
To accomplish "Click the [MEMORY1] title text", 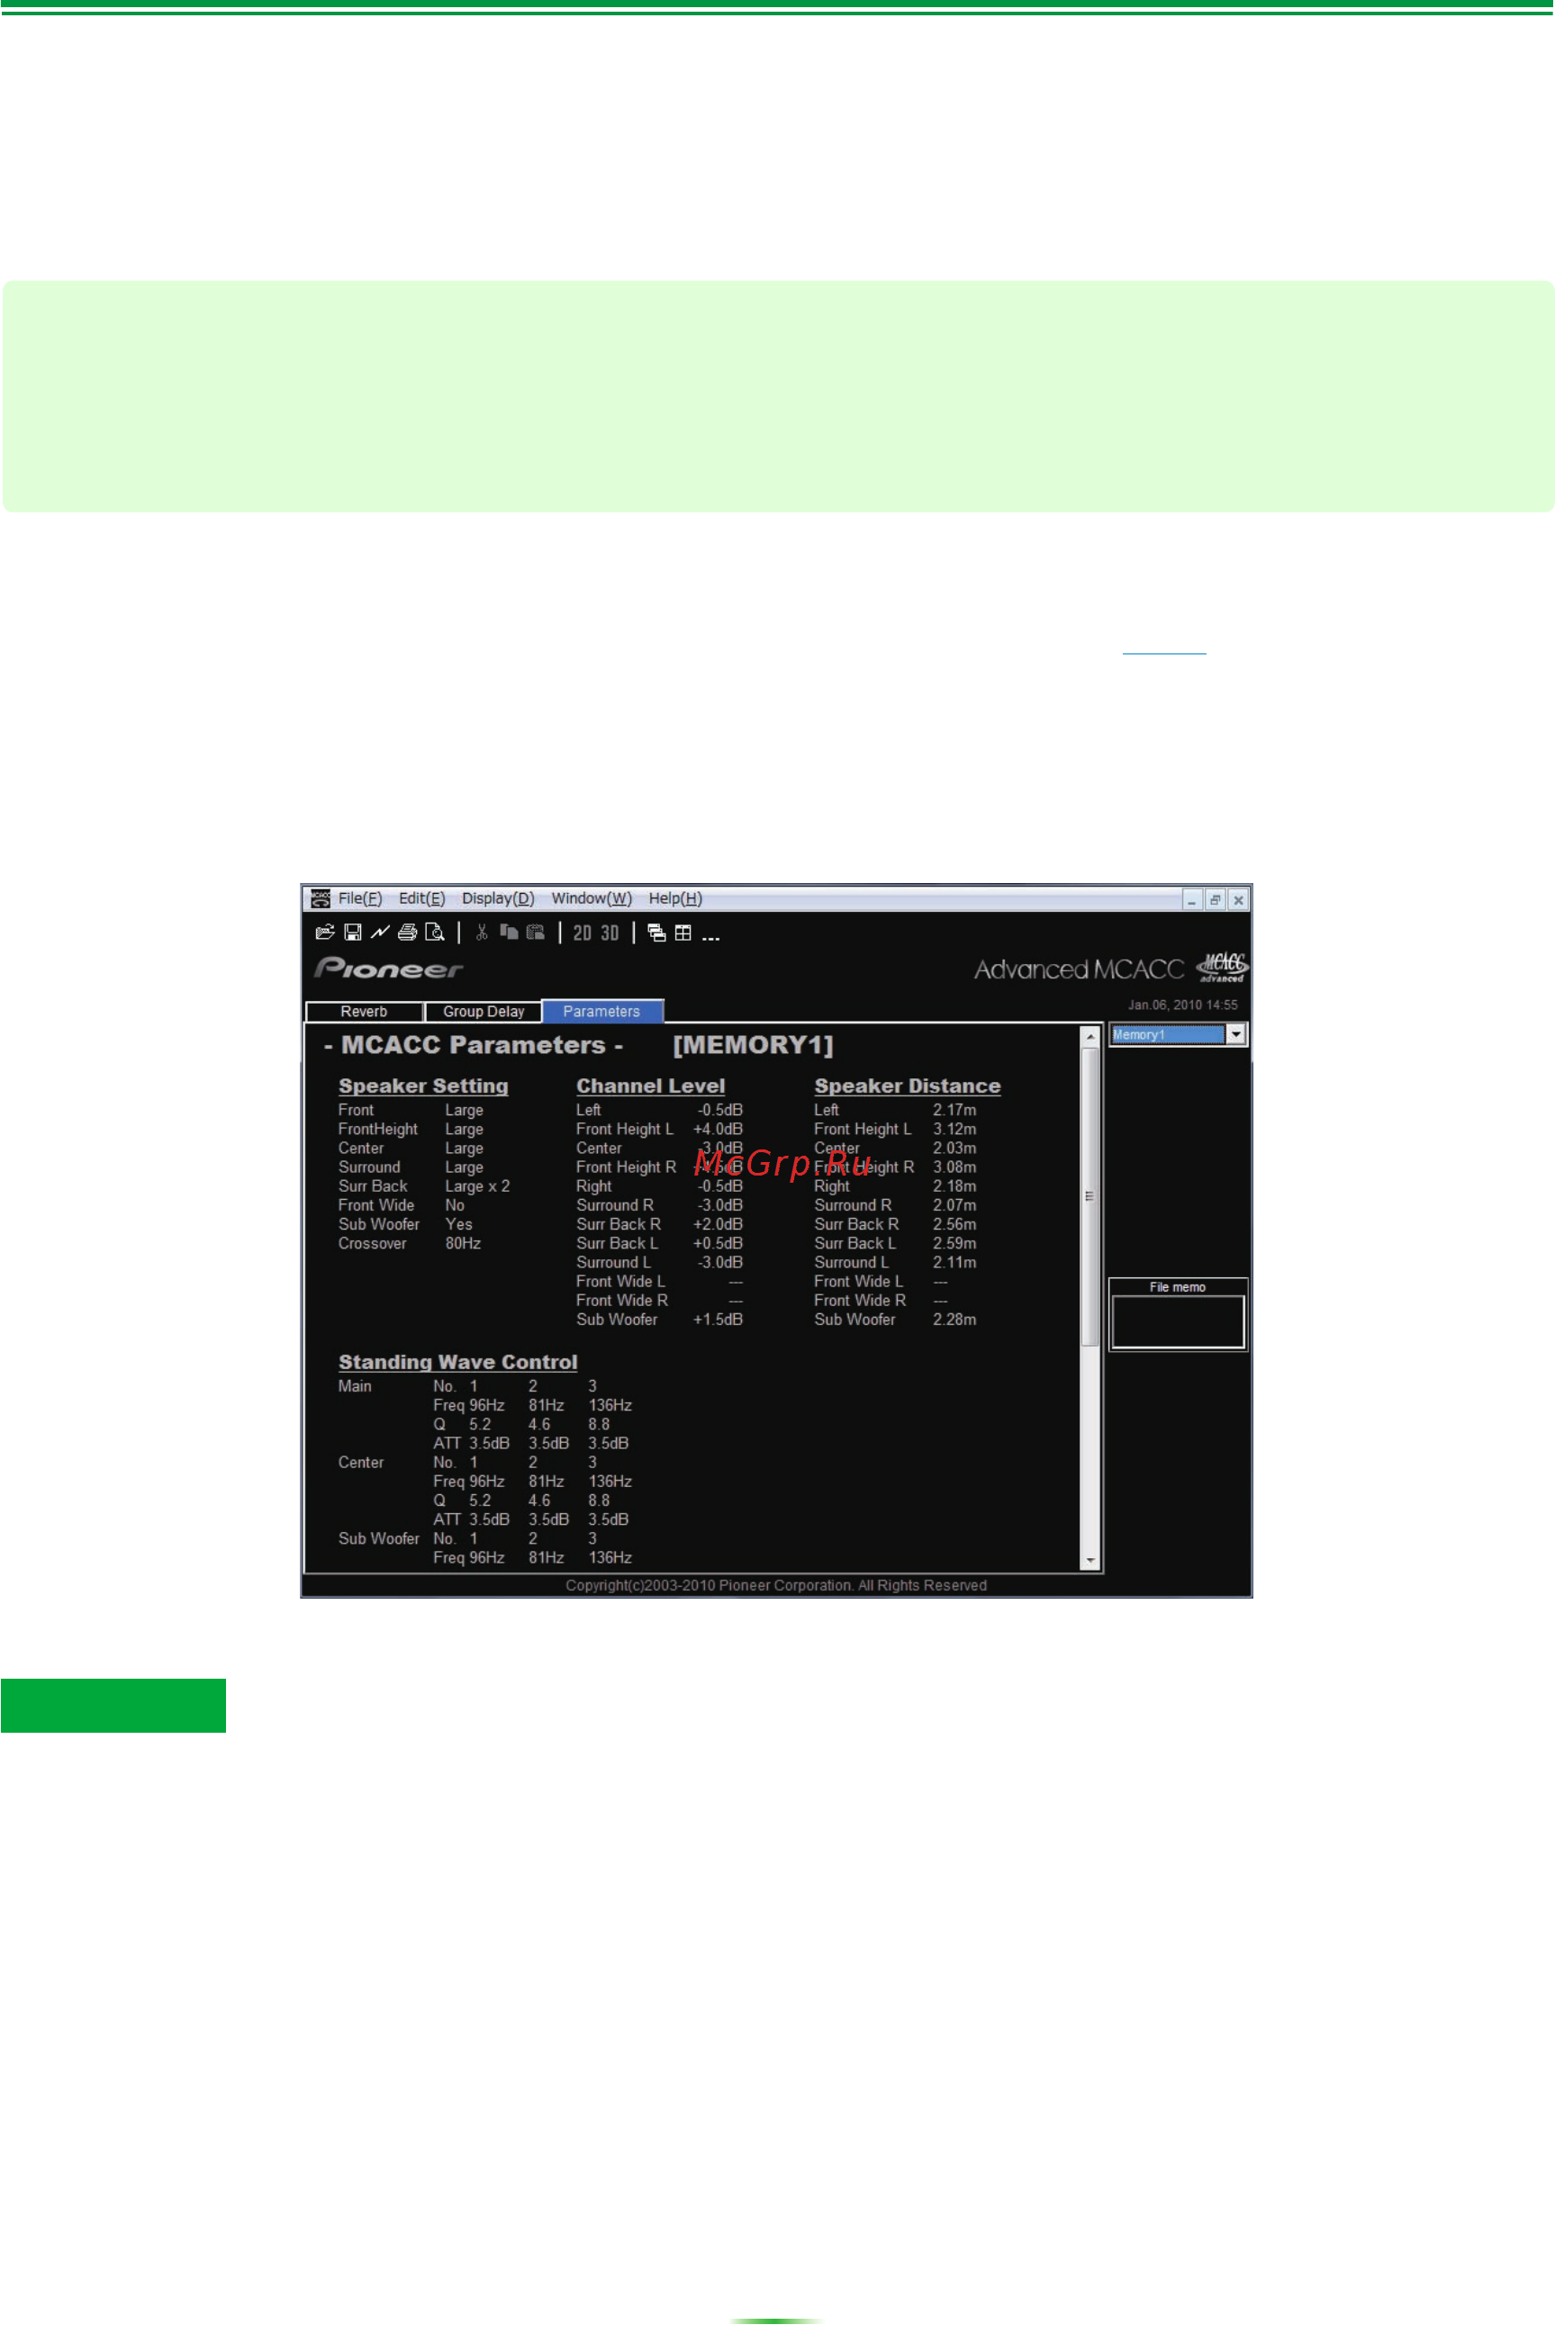I will (x=753, y=1045).
